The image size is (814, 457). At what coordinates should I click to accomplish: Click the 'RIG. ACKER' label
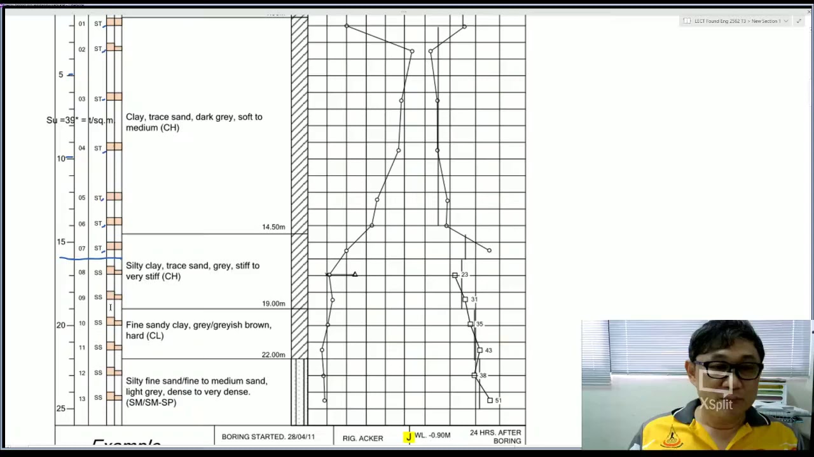point(362,438)
